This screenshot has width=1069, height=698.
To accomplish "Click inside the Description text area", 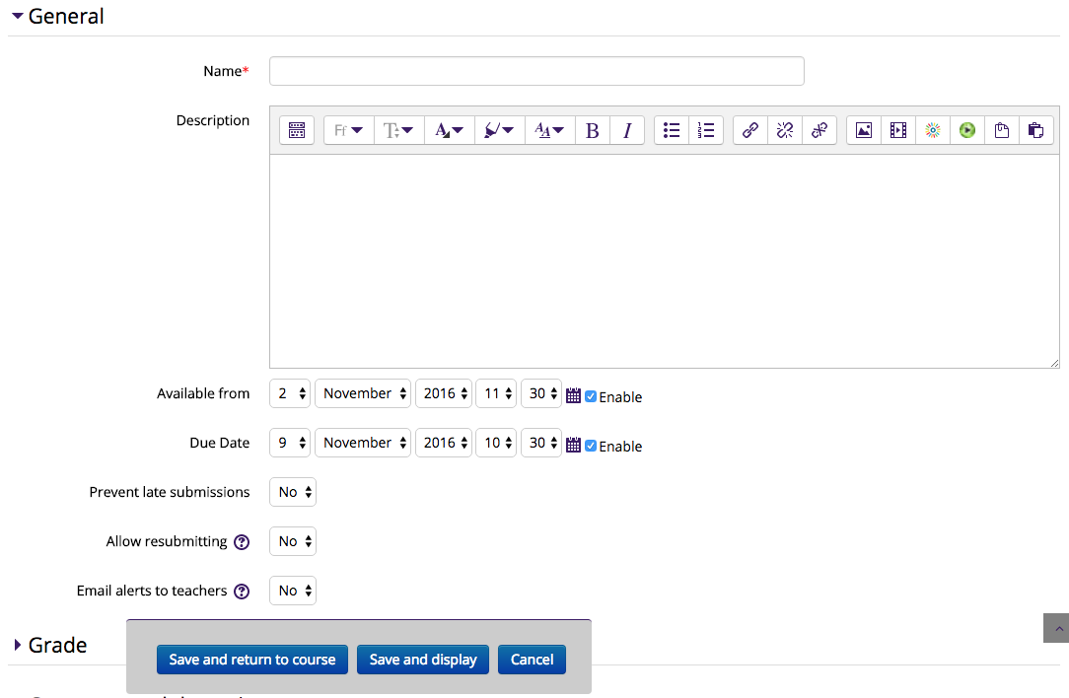I will click(664, 262).
